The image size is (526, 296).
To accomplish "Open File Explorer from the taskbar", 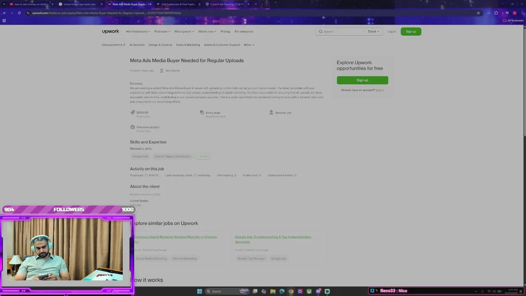I will pos(272,291).
